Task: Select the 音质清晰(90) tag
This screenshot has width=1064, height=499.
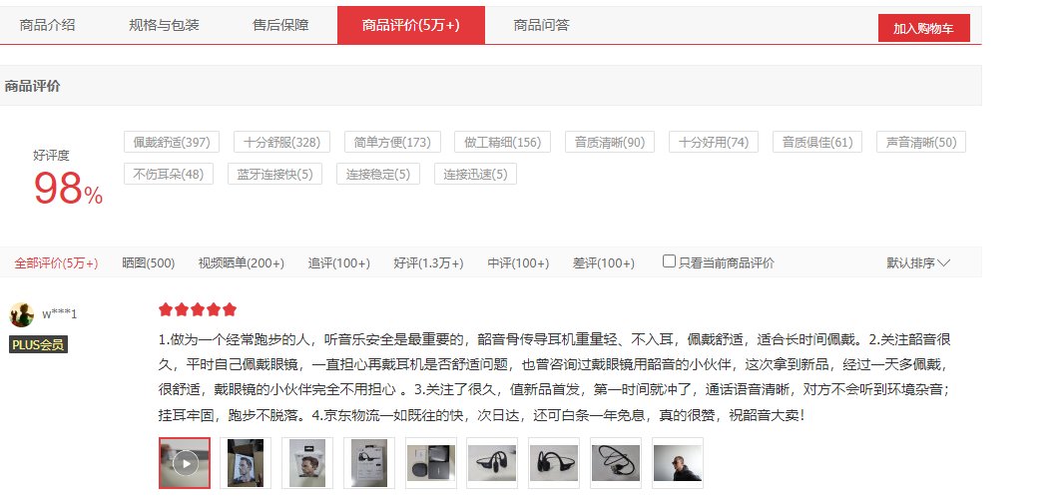Action: 610,142
